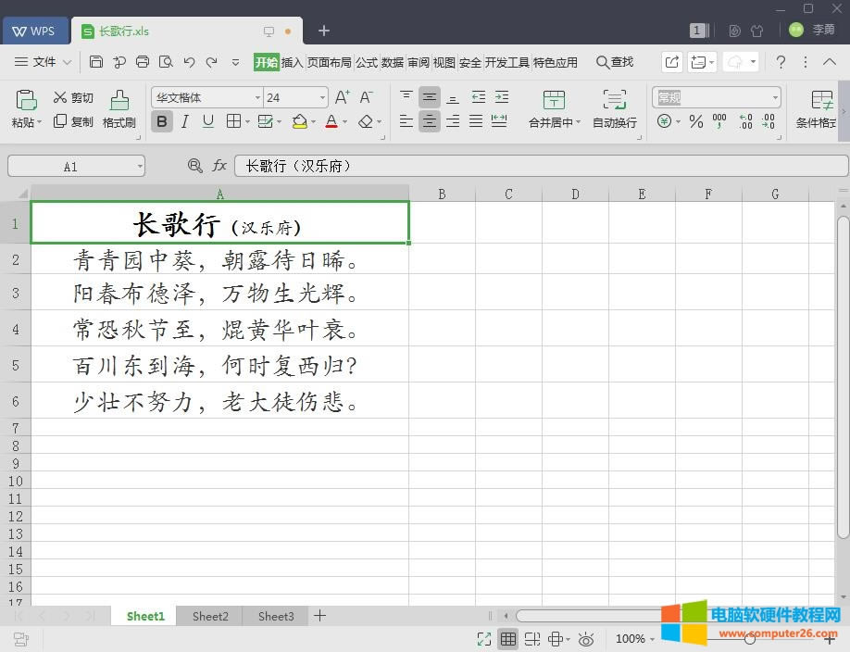This screenshot has width=850, height=652.
Task: Toggle italic formatting on
Action: 184,121
